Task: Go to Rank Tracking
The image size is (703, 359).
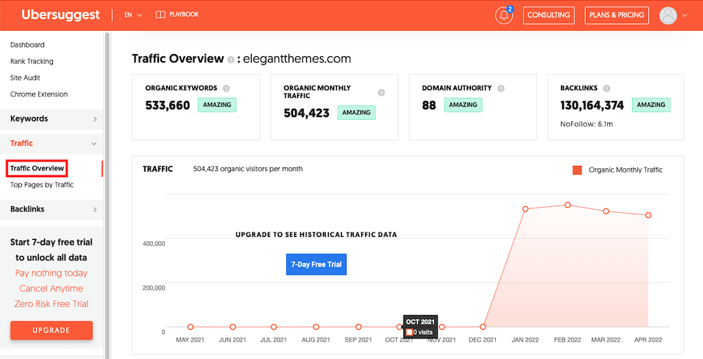Action: [x=31, y=61]
